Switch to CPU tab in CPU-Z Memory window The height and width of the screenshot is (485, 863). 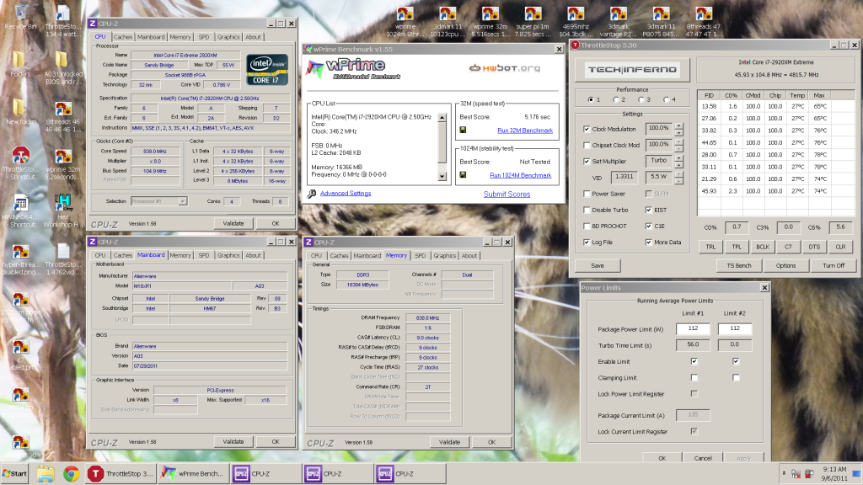317,256
